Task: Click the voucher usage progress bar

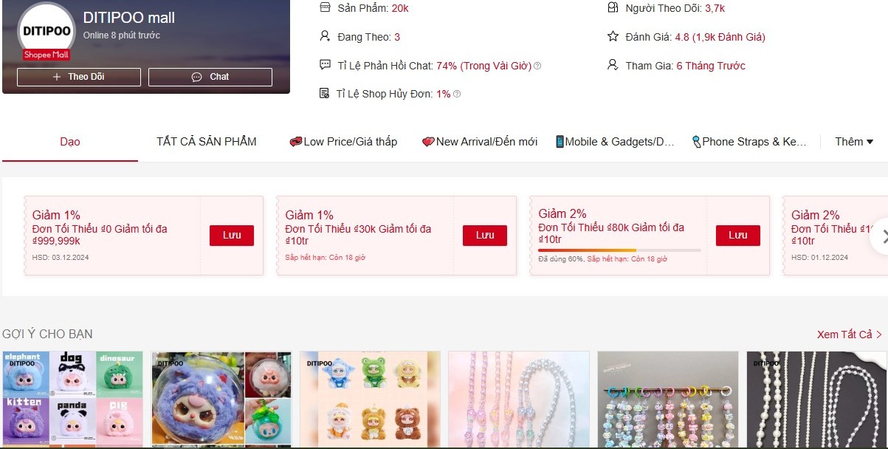Action: pyautogui.click(x=619, y=250)
